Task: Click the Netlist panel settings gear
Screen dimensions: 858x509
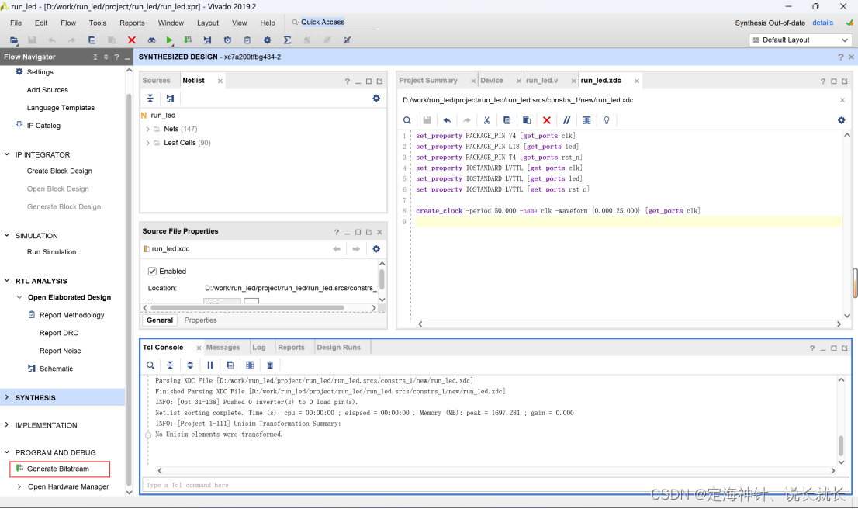Action: tap(376, 99)
